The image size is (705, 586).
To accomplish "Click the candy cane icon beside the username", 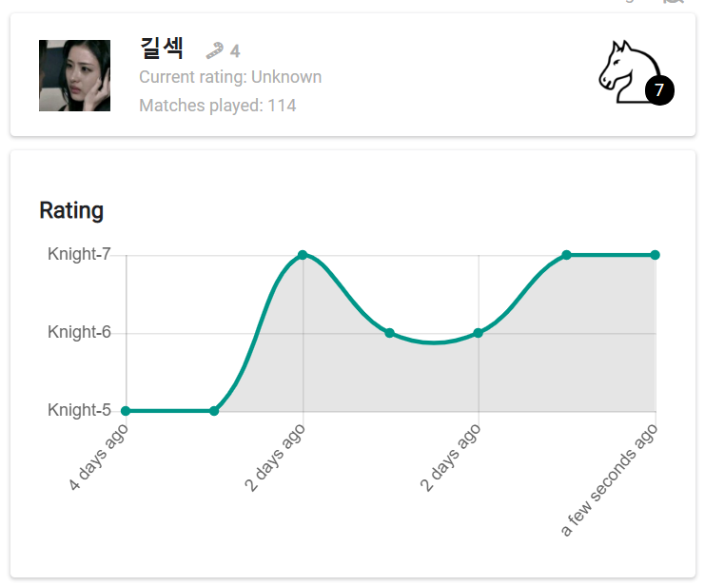I will click(x=215, y=50).
